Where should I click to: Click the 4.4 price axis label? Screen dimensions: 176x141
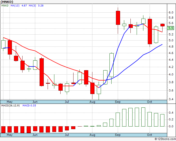[x=171, y=60]
